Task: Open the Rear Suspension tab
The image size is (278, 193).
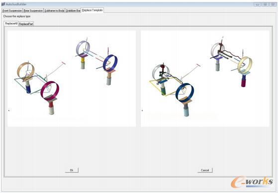Action: click(33, 10)
